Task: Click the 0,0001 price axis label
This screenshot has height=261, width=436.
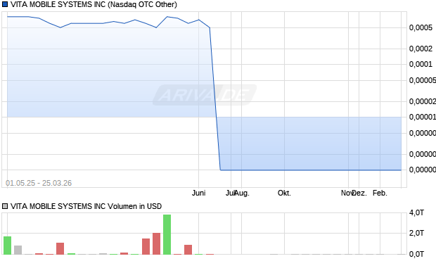Action: click(421, 64)
